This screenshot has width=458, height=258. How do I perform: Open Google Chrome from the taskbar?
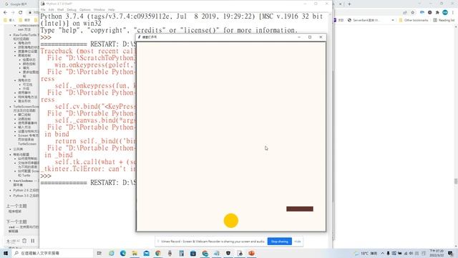click(158, 253)
